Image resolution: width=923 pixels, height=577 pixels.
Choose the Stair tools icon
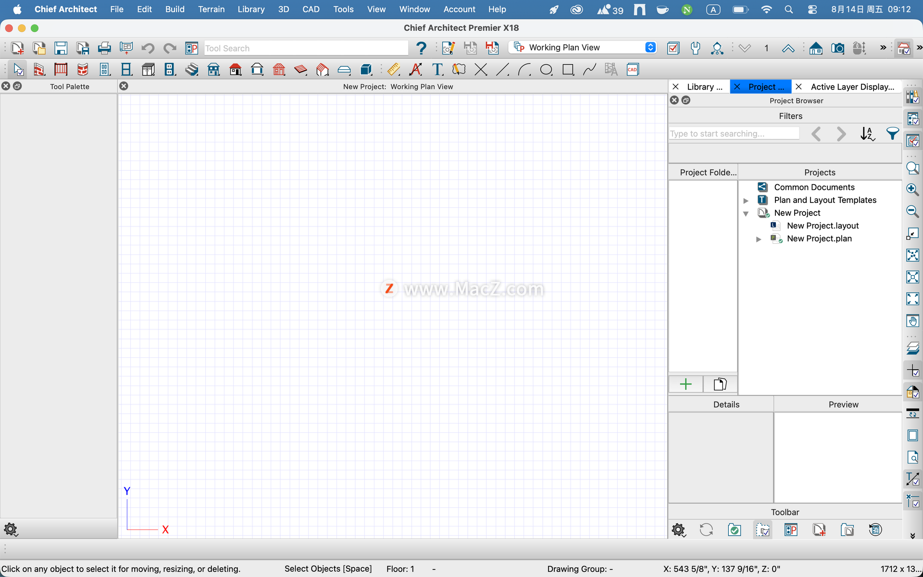[192, 70]
